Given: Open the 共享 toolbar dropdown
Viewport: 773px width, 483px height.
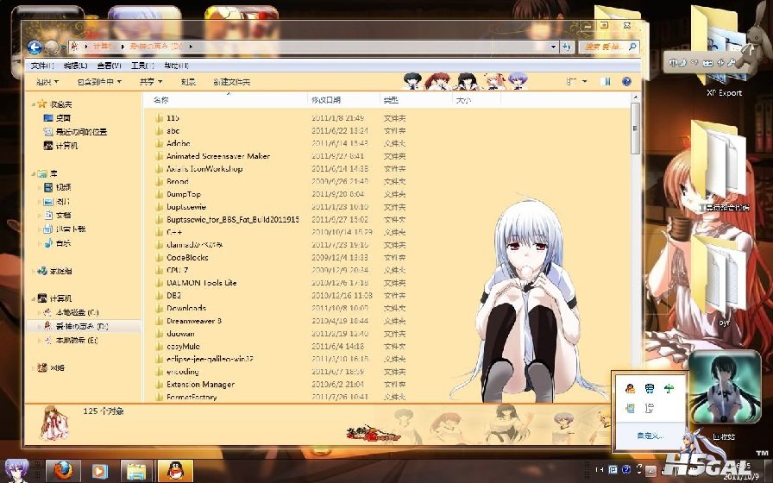Looking at the screenshot, I should 151,82.
